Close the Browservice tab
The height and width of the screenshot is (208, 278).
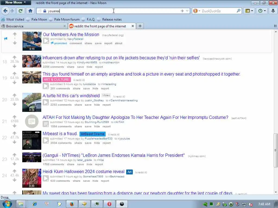[65, 26]
